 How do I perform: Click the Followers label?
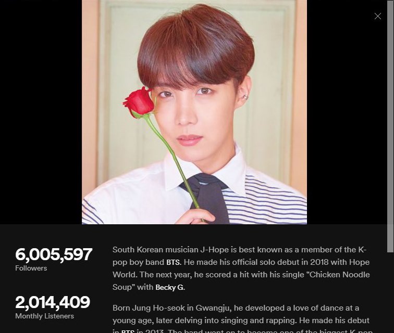point(31,268)
